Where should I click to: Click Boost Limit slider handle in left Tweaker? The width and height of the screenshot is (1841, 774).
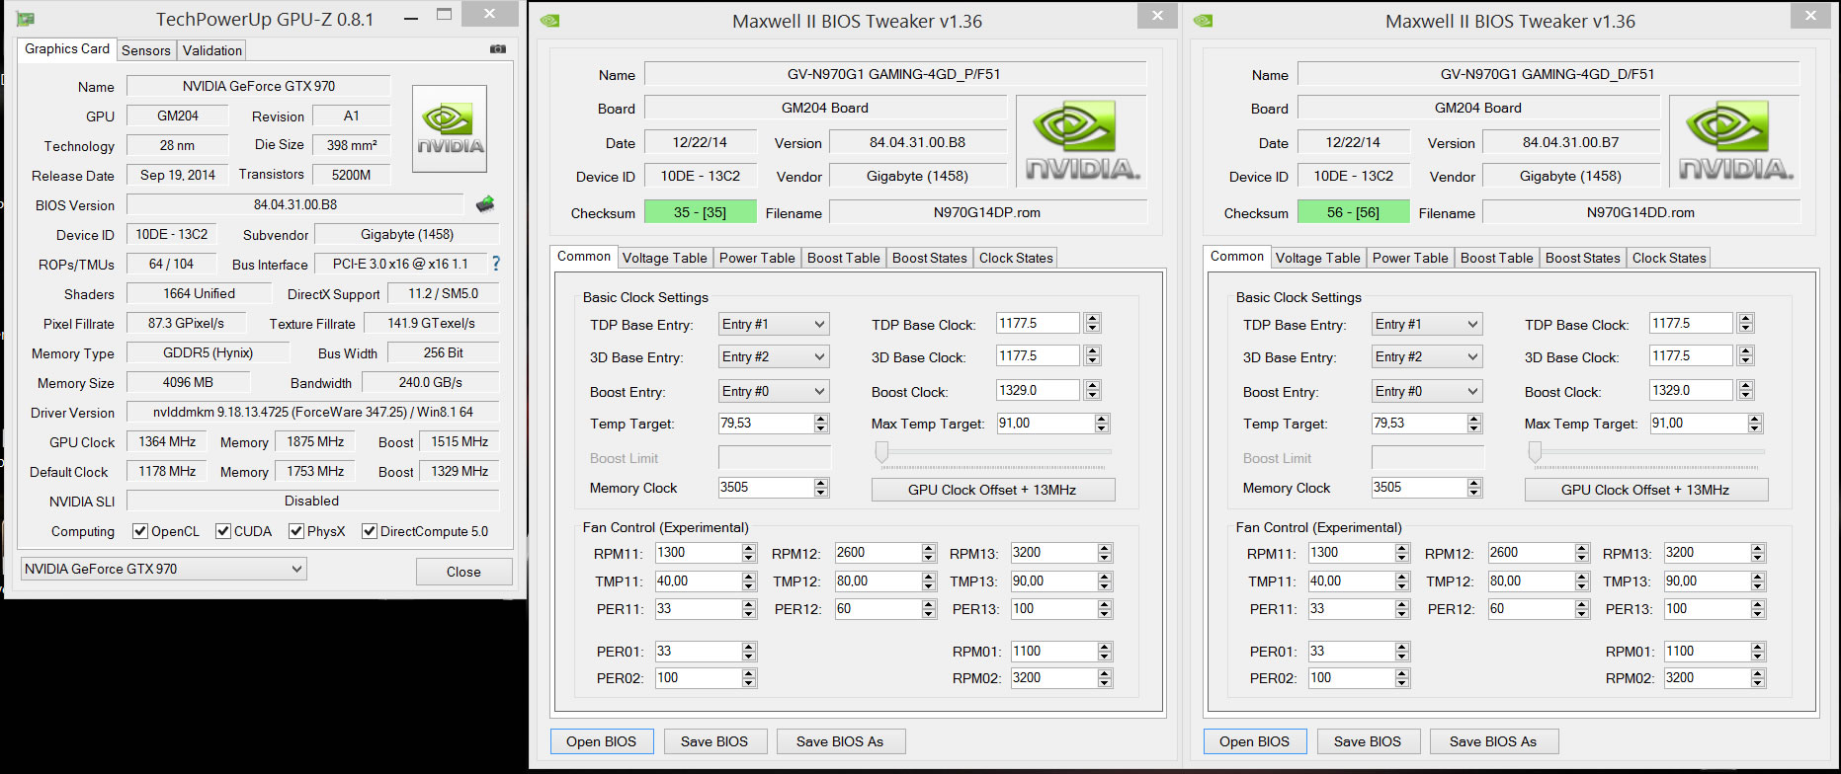pos(881,452)
